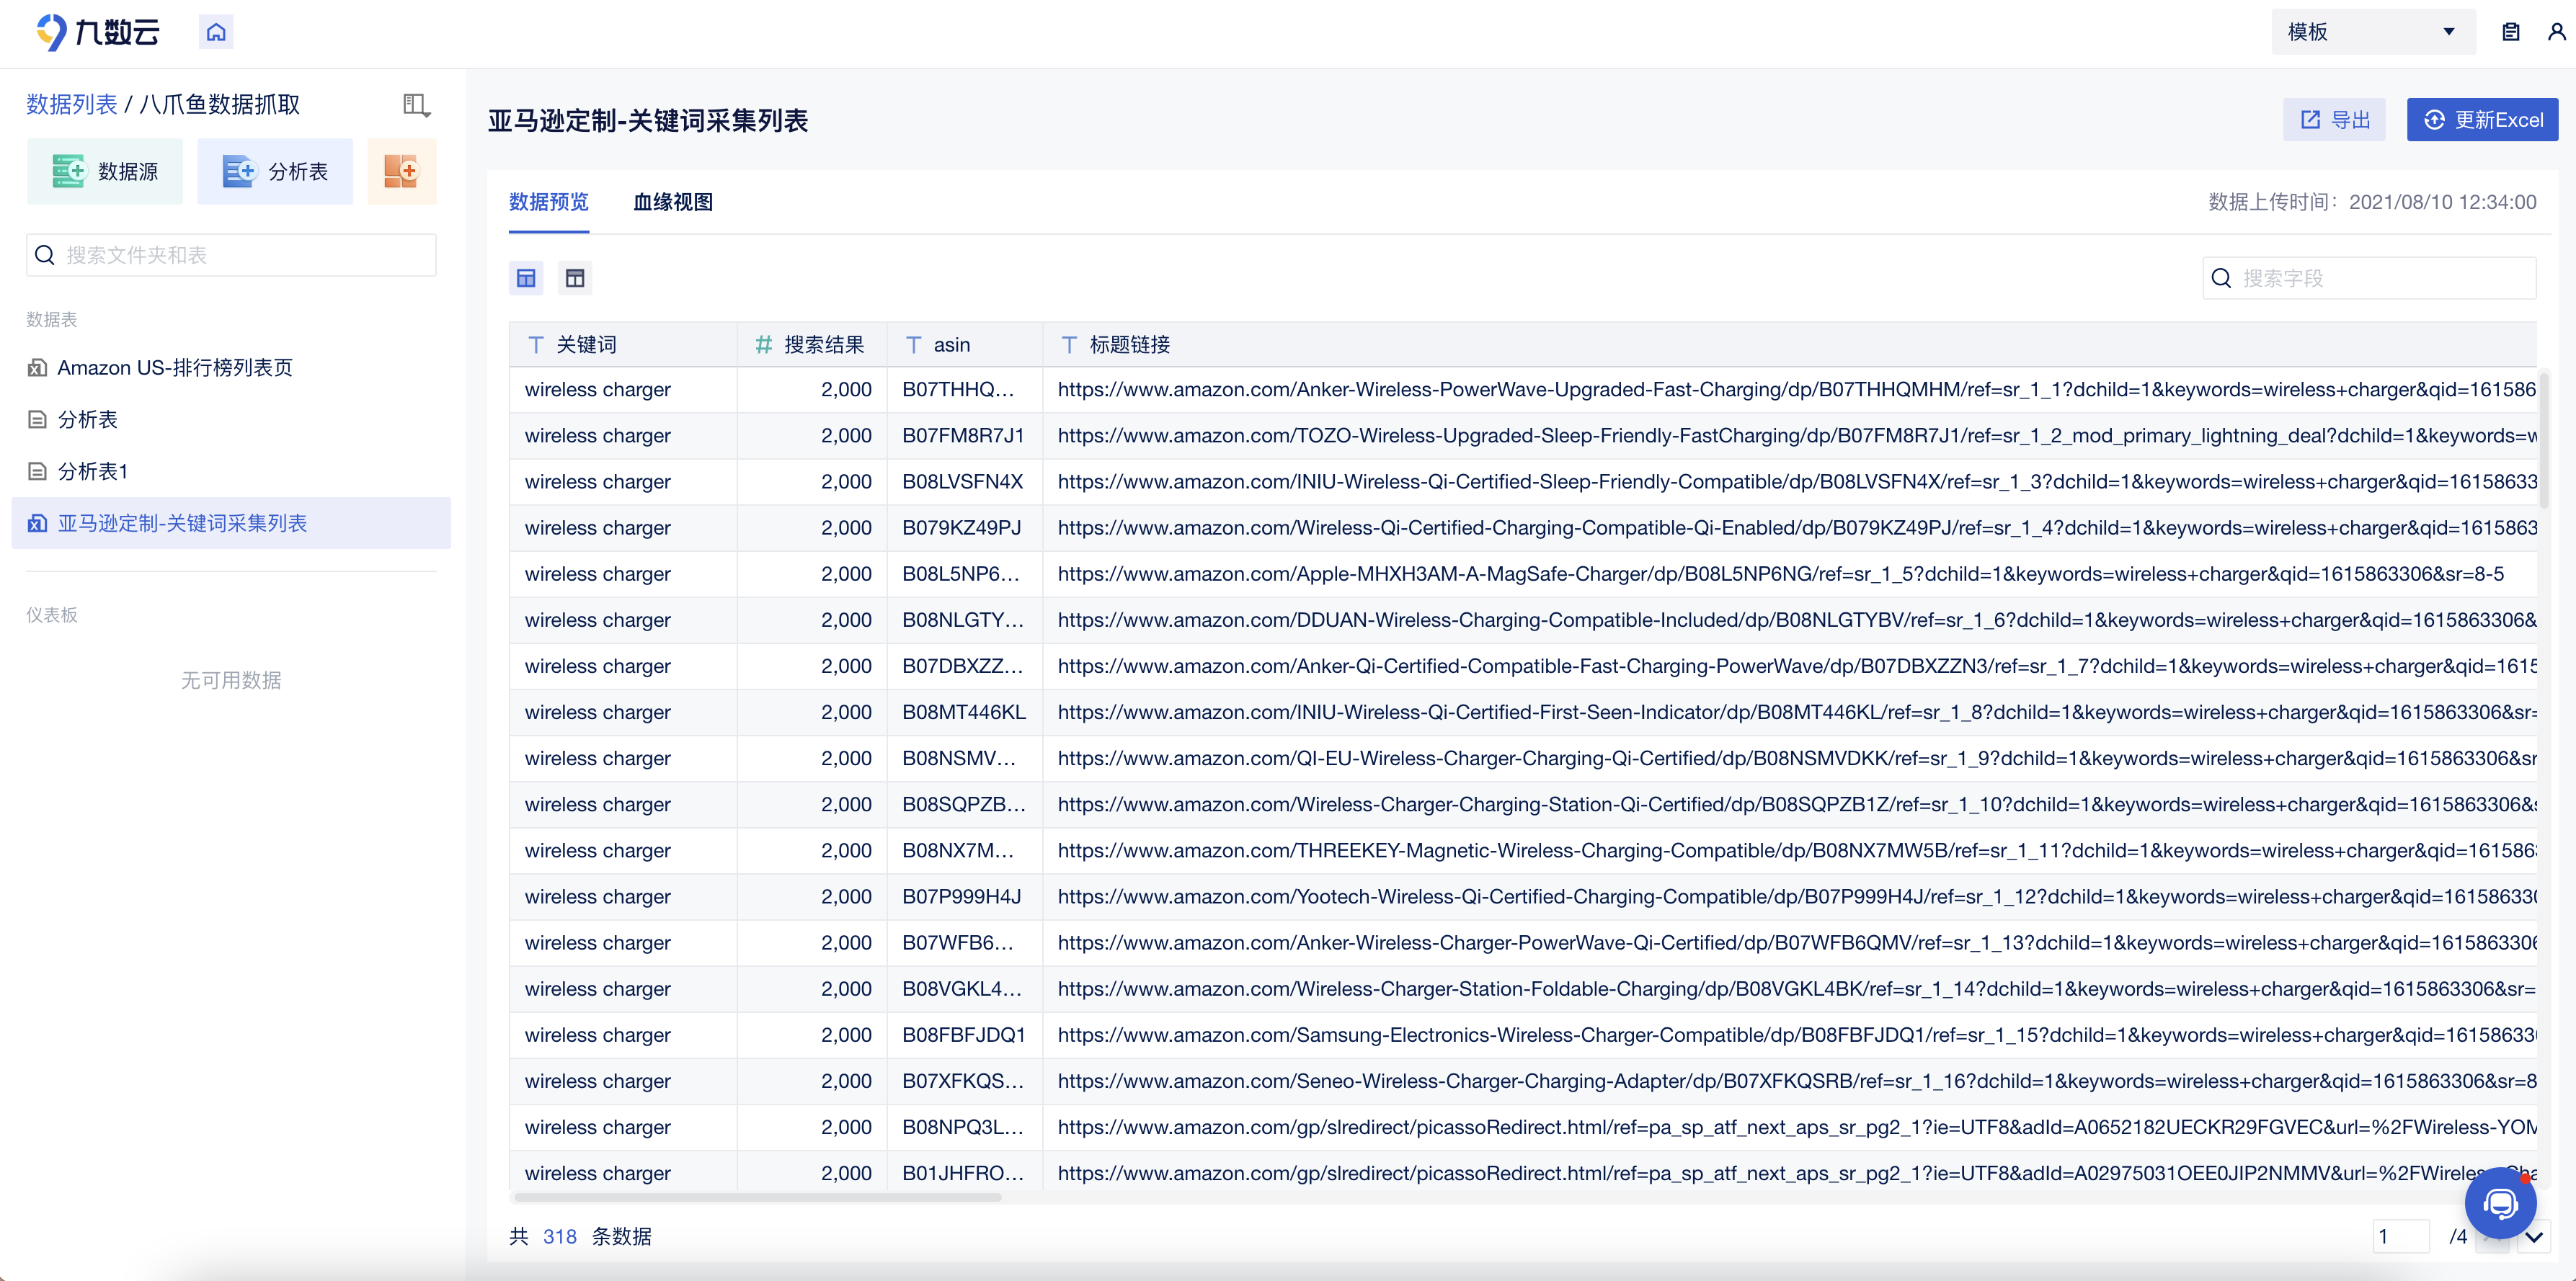2576x1281 pixels.
Task: Go to next page with down chevron
Action: point(2533,1237)
